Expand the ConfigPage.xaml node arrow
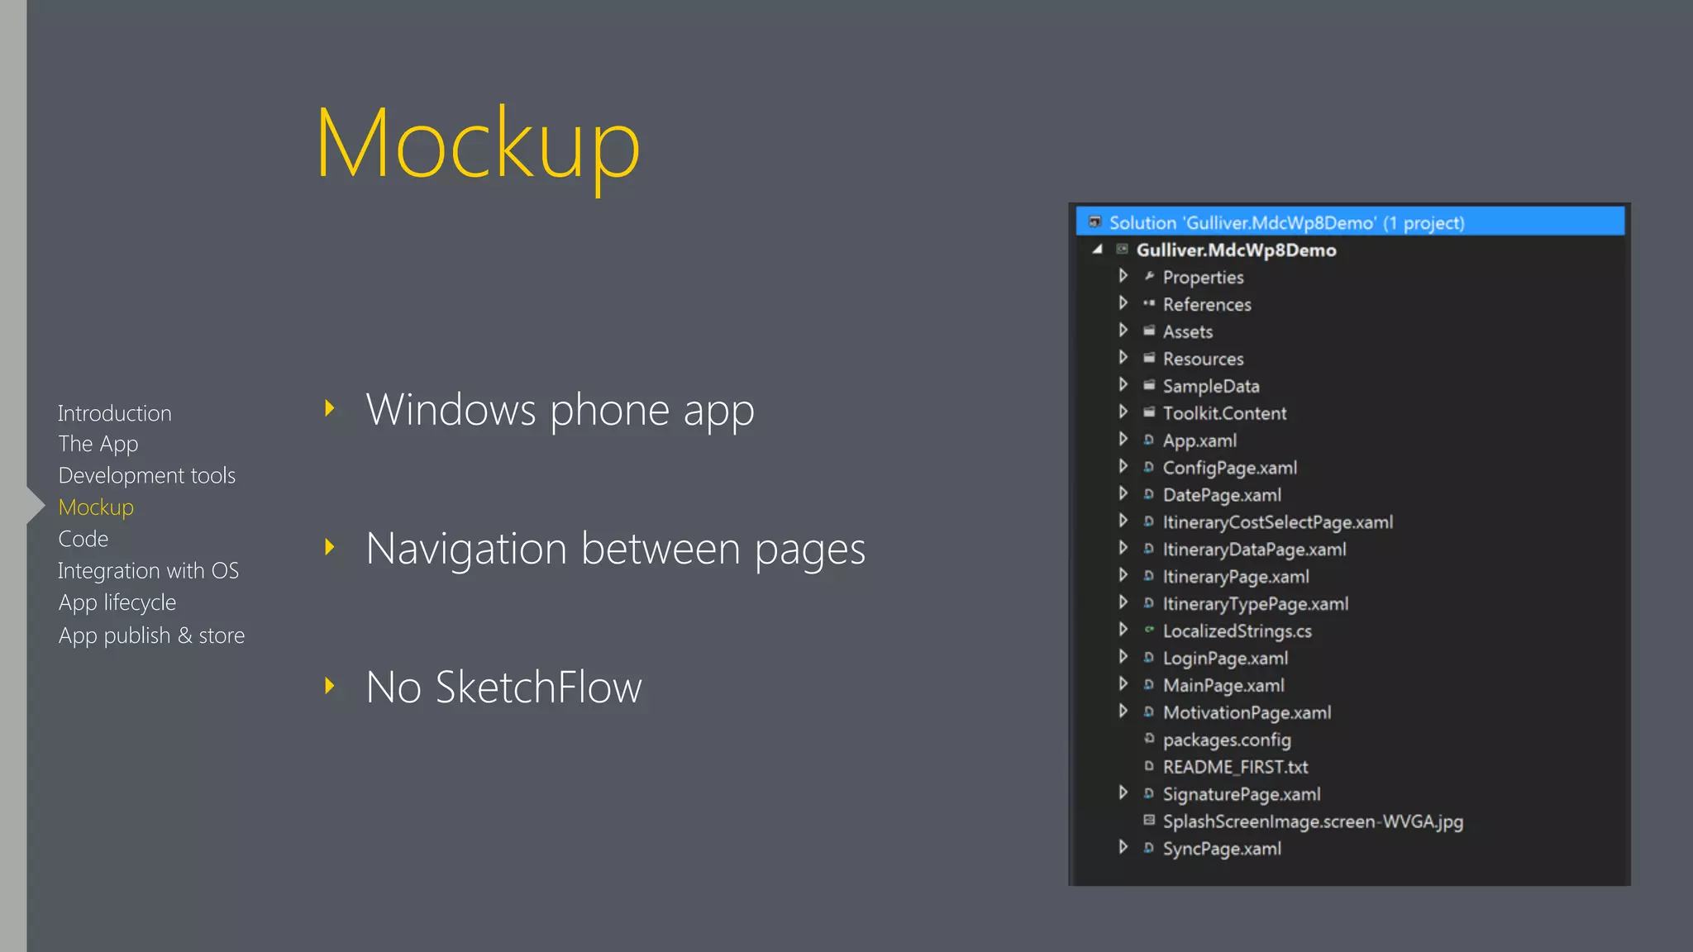The image size is (1693, 952). [x=1123, y=466]
